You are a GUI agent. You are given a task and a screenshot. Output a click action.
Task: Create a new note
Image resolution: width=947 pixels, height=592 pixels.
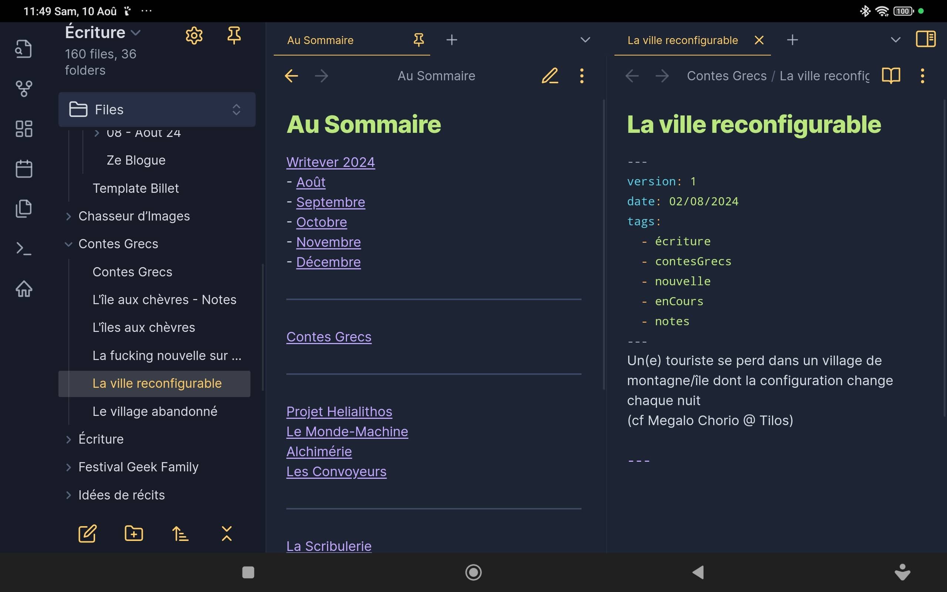tap(87, 534)
